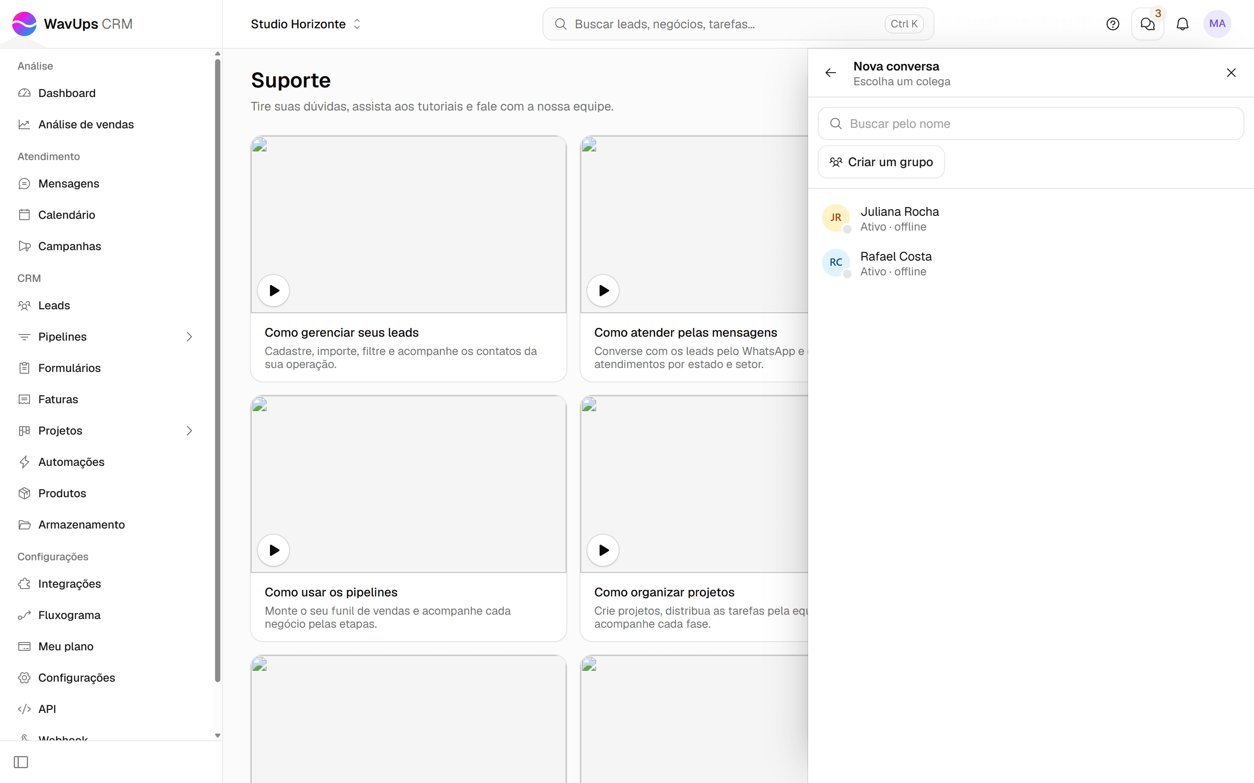Screen dimensions: 1254x783
Task: Click the sidebar scrollbar up arrow
Action: [218, 54]
